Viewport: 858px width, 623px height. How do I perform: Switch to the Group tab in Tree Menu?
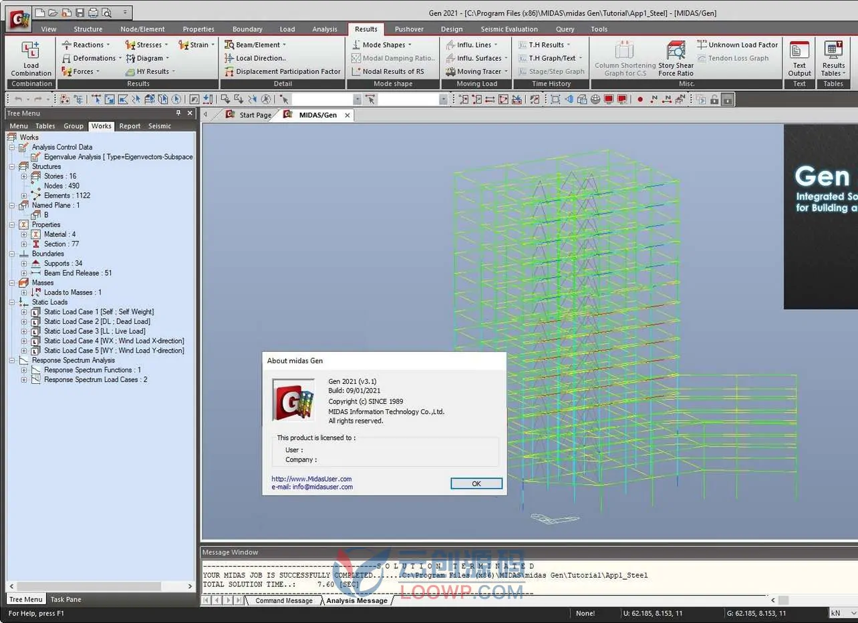point(74,126)
